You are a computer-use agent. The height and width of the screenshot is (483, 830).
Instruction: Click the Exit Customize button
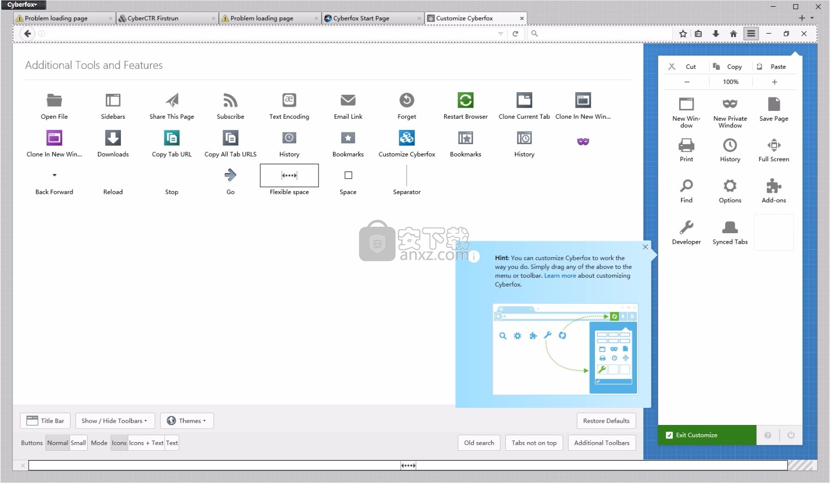coord(707,435)
